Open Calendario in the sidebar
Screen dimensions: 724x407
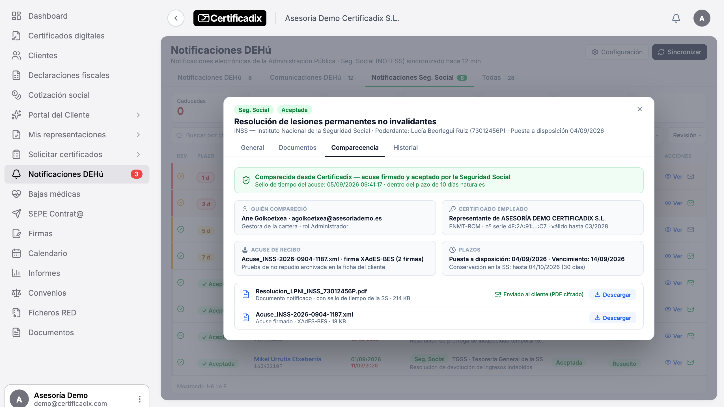pos(77,253)
